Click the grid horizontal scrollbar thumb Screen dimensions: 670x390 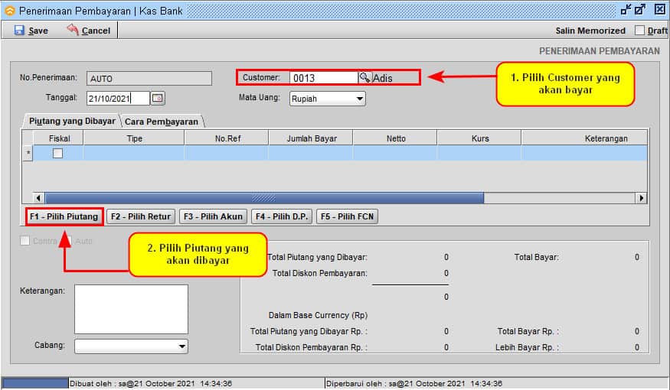264,198
